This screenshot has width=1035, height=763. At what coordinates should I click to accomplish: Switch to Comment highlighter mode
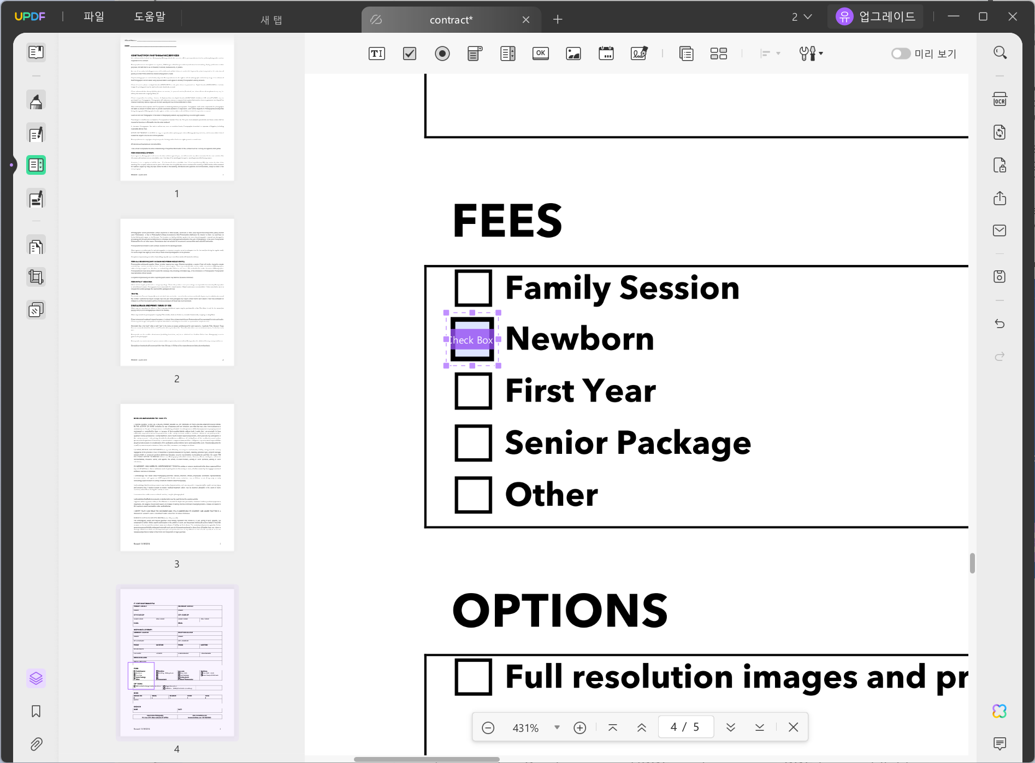click(36, 101)
